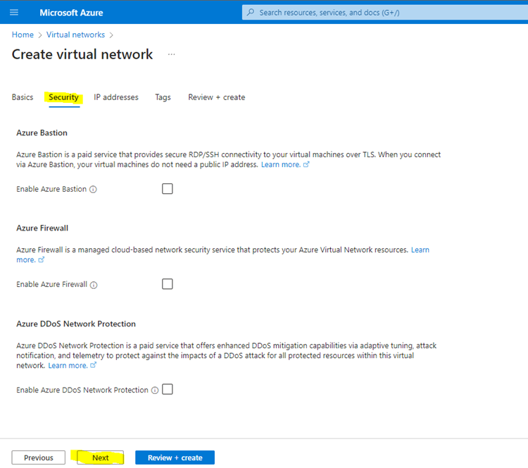Open the Virtual networks breadcrumb link
This screenshot has width=528, height=468.
(x=75, y=35)
